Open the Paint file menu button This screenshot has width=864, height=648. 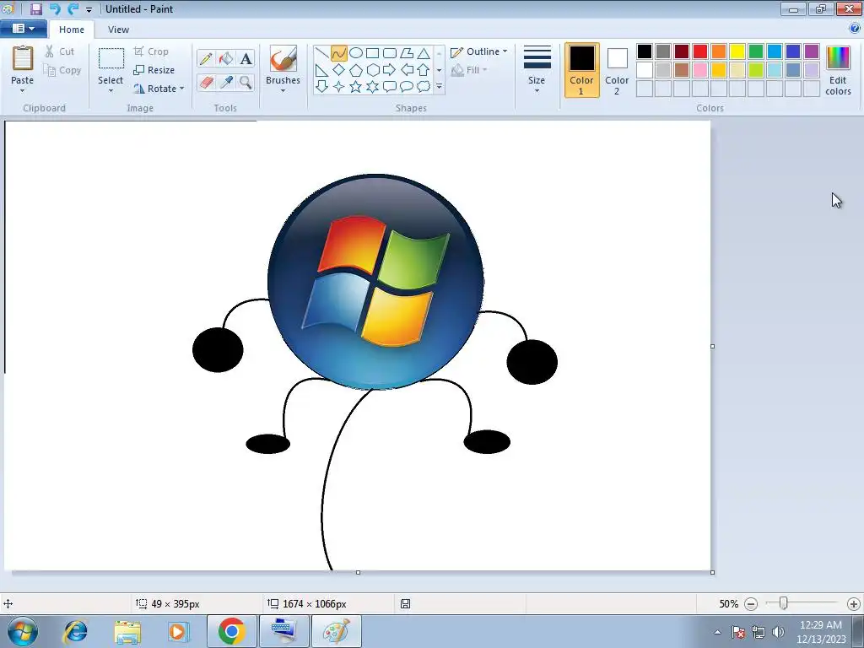(23, 29)
